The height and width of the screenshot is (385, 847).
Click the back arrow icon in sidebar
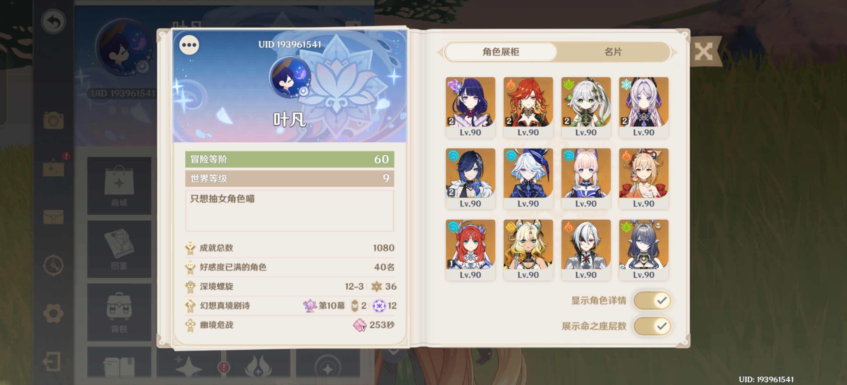click(x=53, y=22)
